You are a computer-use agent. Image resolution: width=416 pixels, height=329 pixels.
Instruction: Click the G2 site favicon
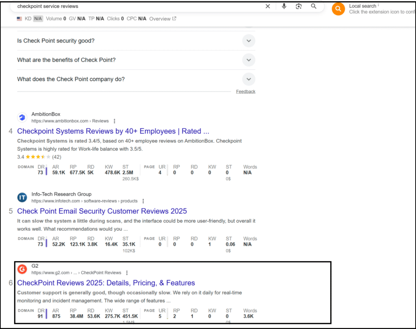[22, 269]
